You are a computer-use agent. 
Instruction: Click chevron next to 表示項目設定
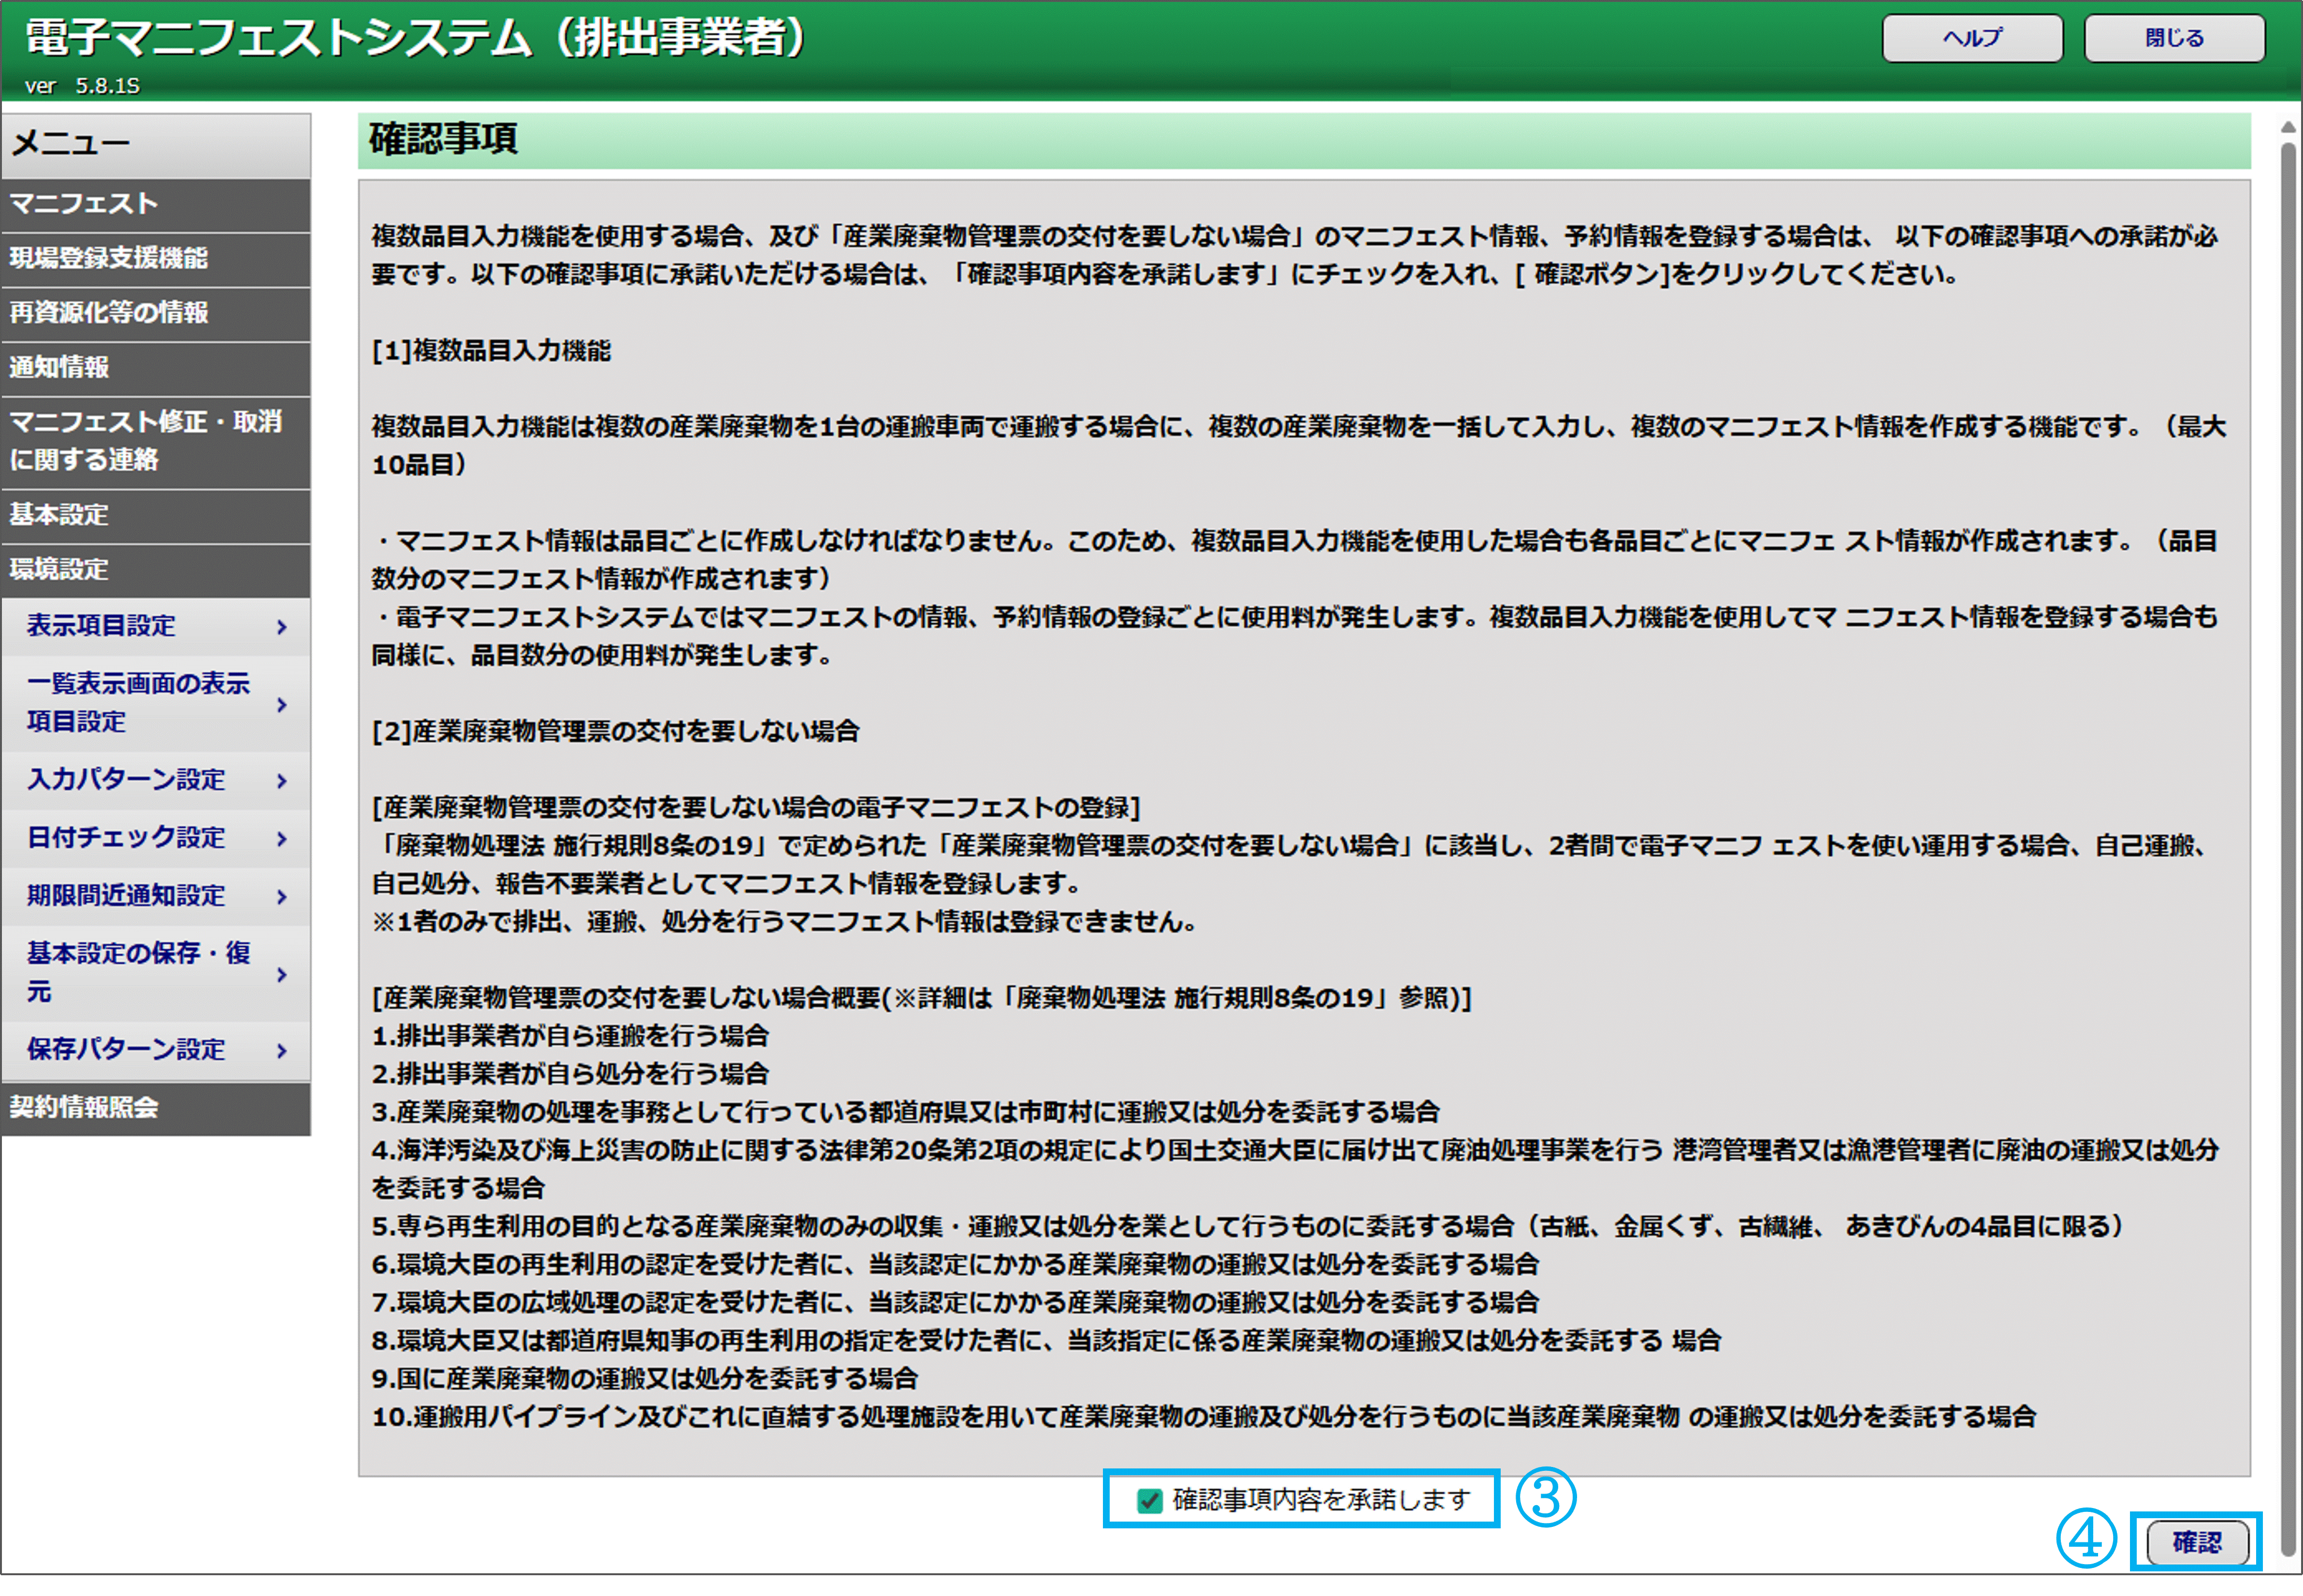pyautogui.click(x=282, y=627)
